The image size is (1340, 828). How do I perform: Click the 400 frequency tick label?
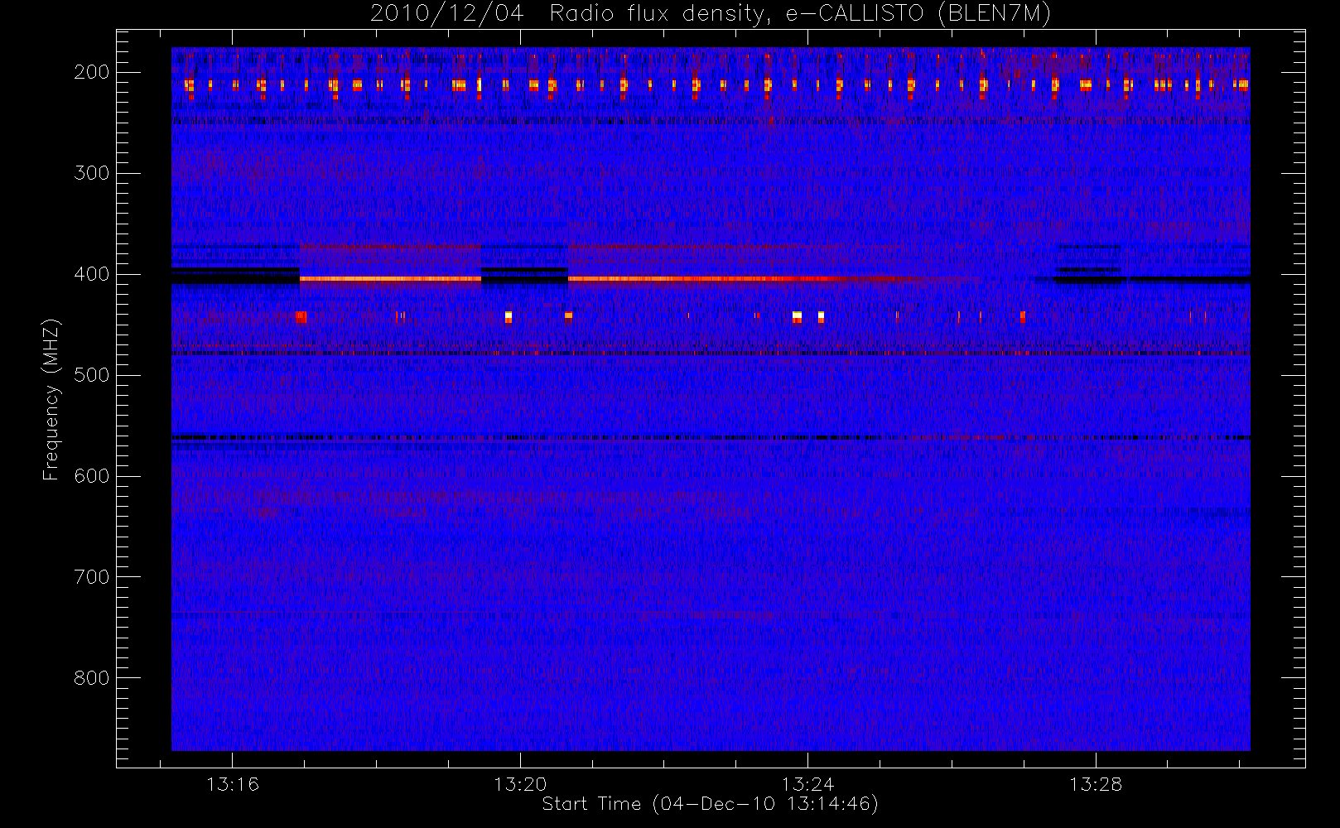(92, 274)
